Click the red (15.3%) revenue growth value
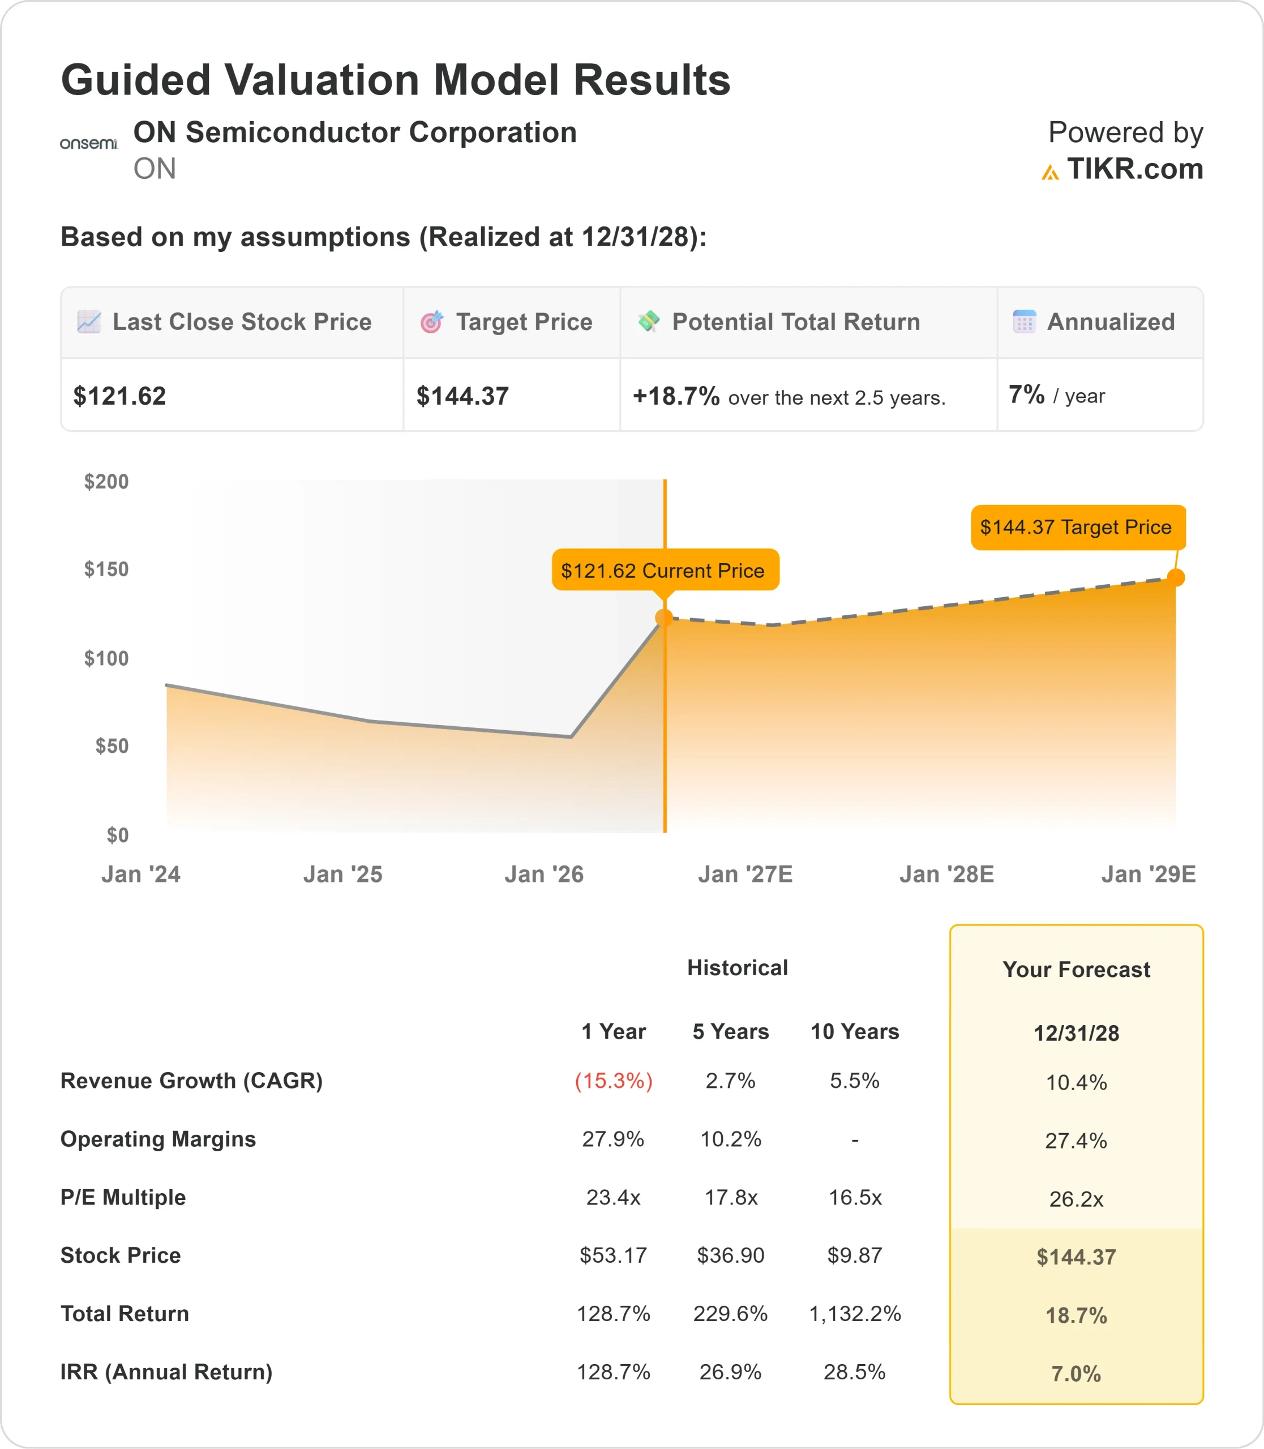Screen dimensions: 1264x1449 (x=614, y=1081)
